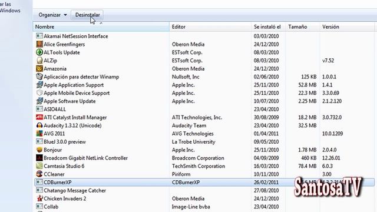Click the CCleaner icon
The height and width of the screenshot is (212, 377).
coord(39,174)
